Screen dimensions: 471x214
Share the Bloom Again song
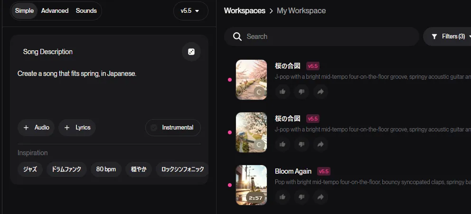pos(320,196)
